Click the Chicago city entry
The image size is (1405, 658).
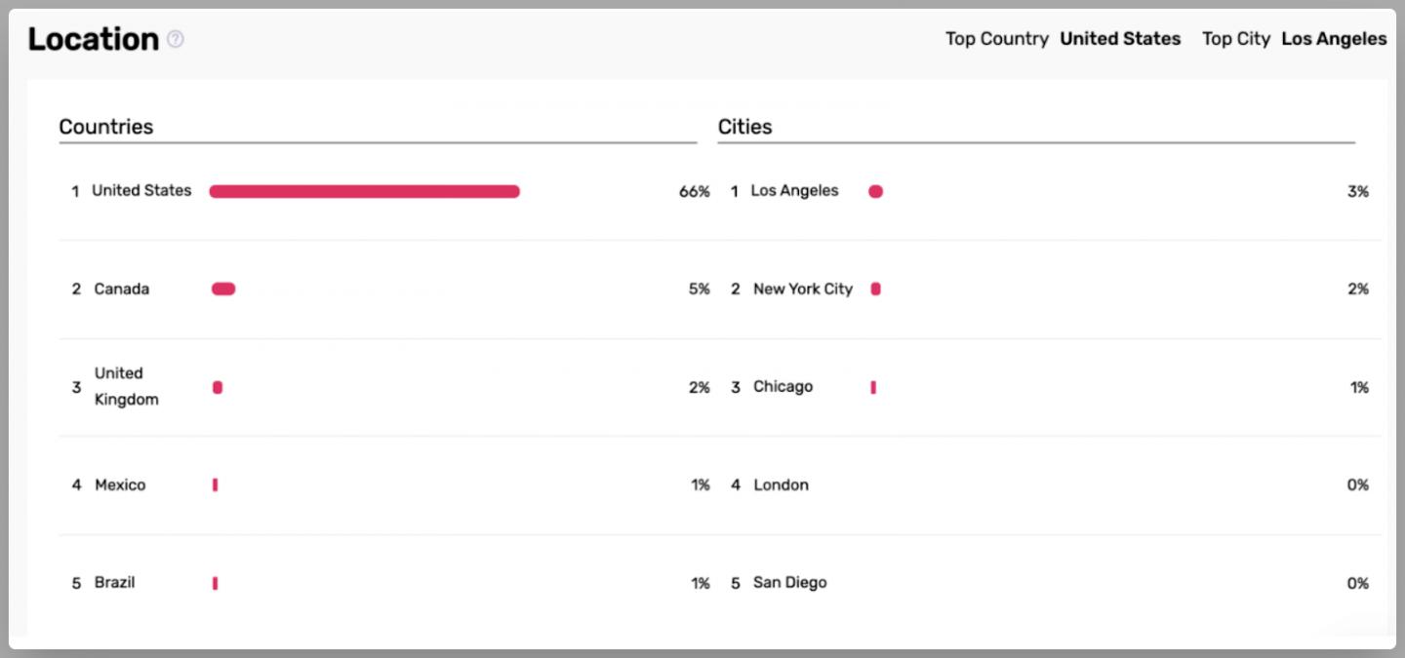tap(783, 387)
